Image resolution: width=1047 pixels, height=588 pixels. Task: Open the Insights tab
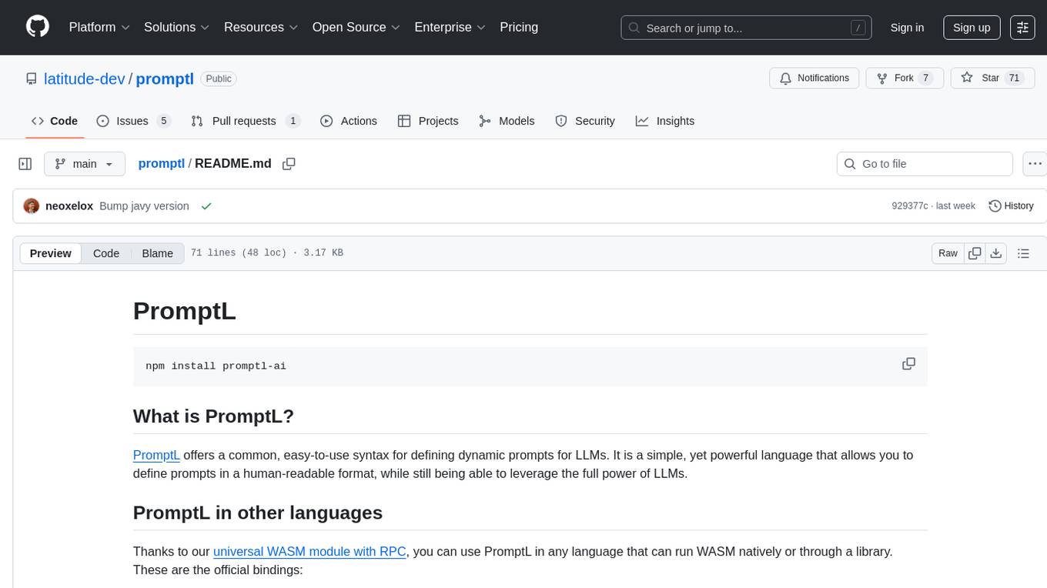[665, 121]
